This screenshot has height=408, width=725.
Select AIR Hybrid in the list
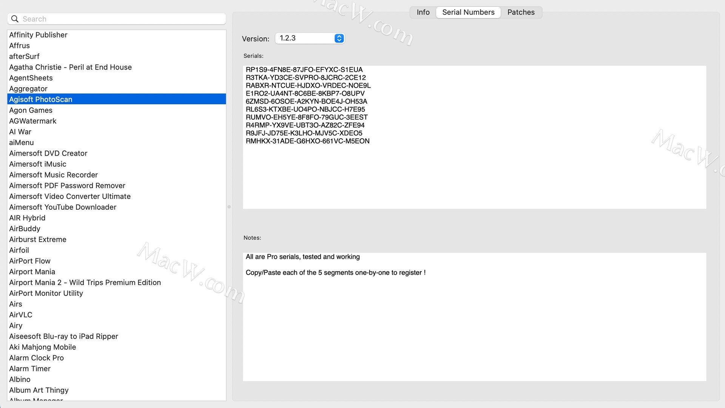117,218
